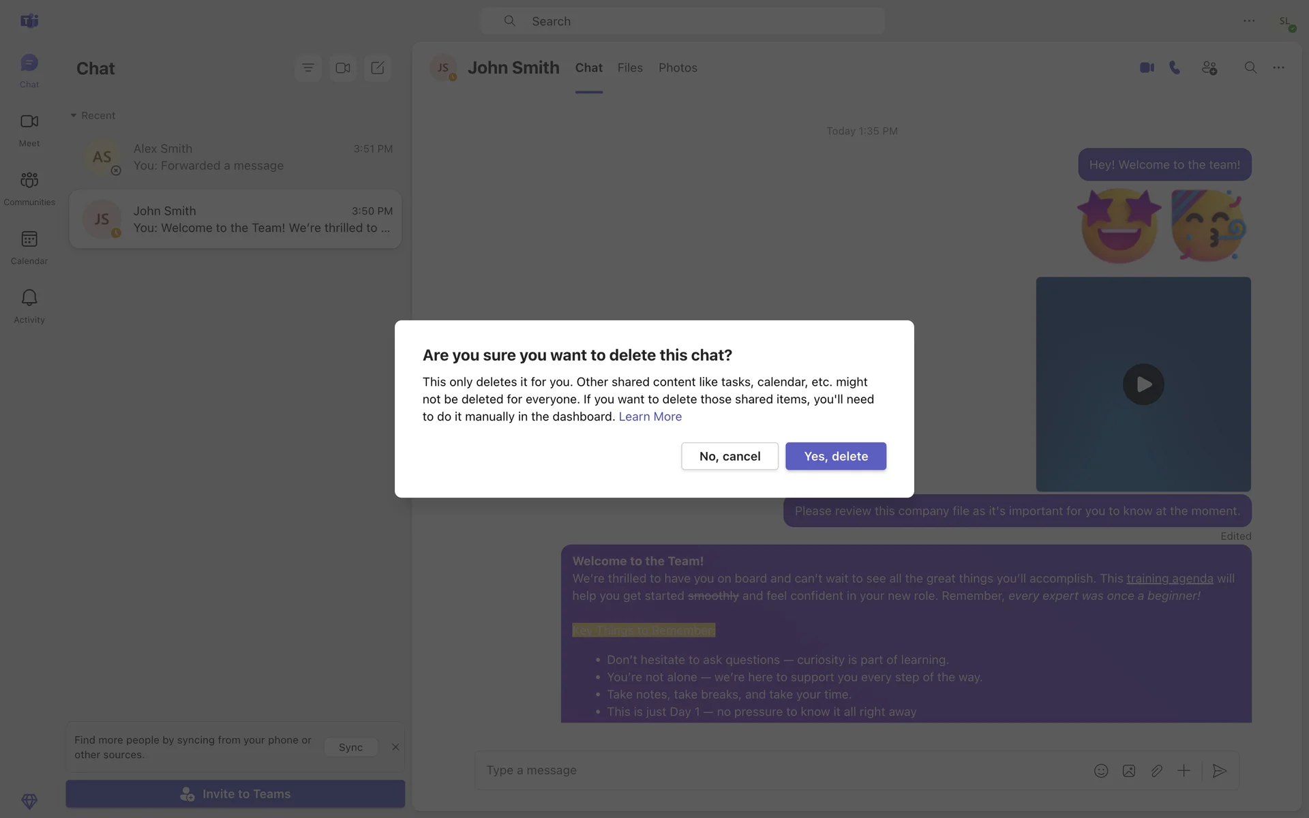Switch to the Files tab

630,67
